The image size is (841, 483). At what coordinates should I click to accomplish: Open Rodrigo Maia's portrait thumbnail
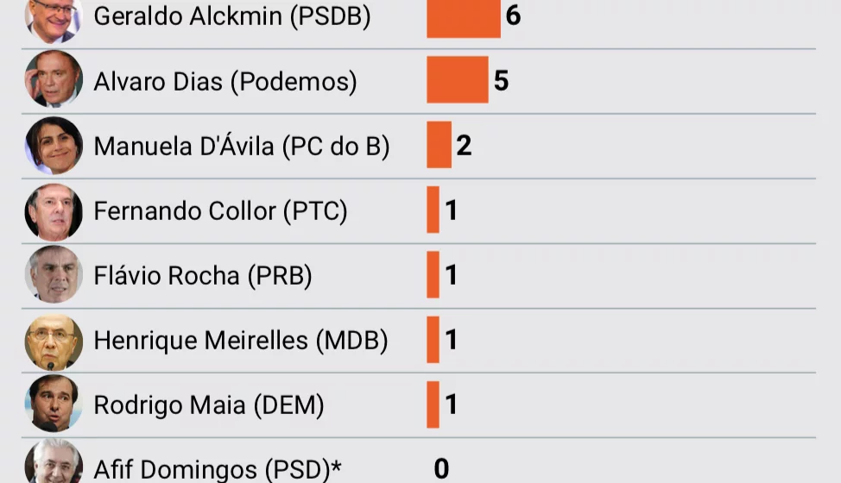pos(54,404)
